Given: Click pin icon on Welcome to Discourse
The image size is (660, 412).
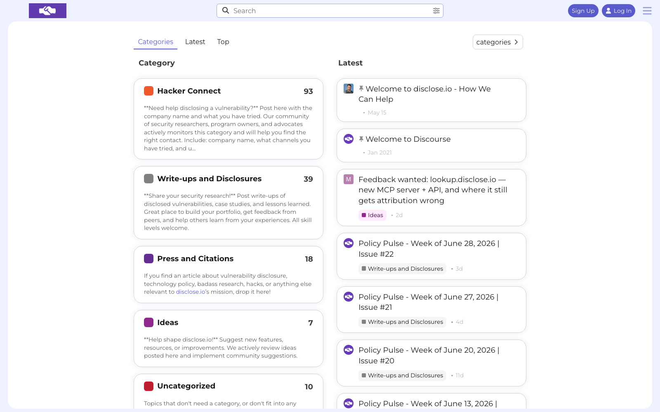Looking at the screenshot, I should click(x=361, y=139).
